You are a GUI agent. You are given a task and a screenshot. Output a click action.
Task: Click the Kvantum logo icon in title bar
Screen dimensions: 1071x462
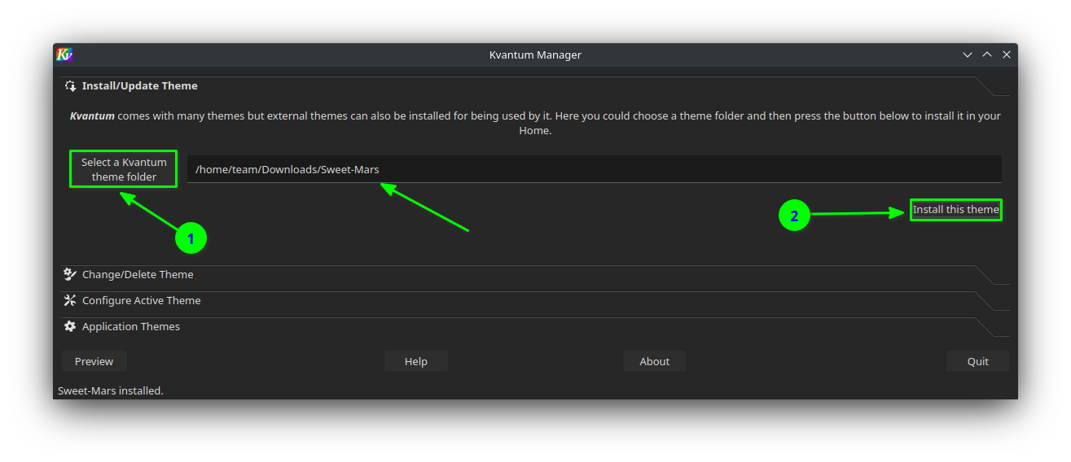click(65, 54)
